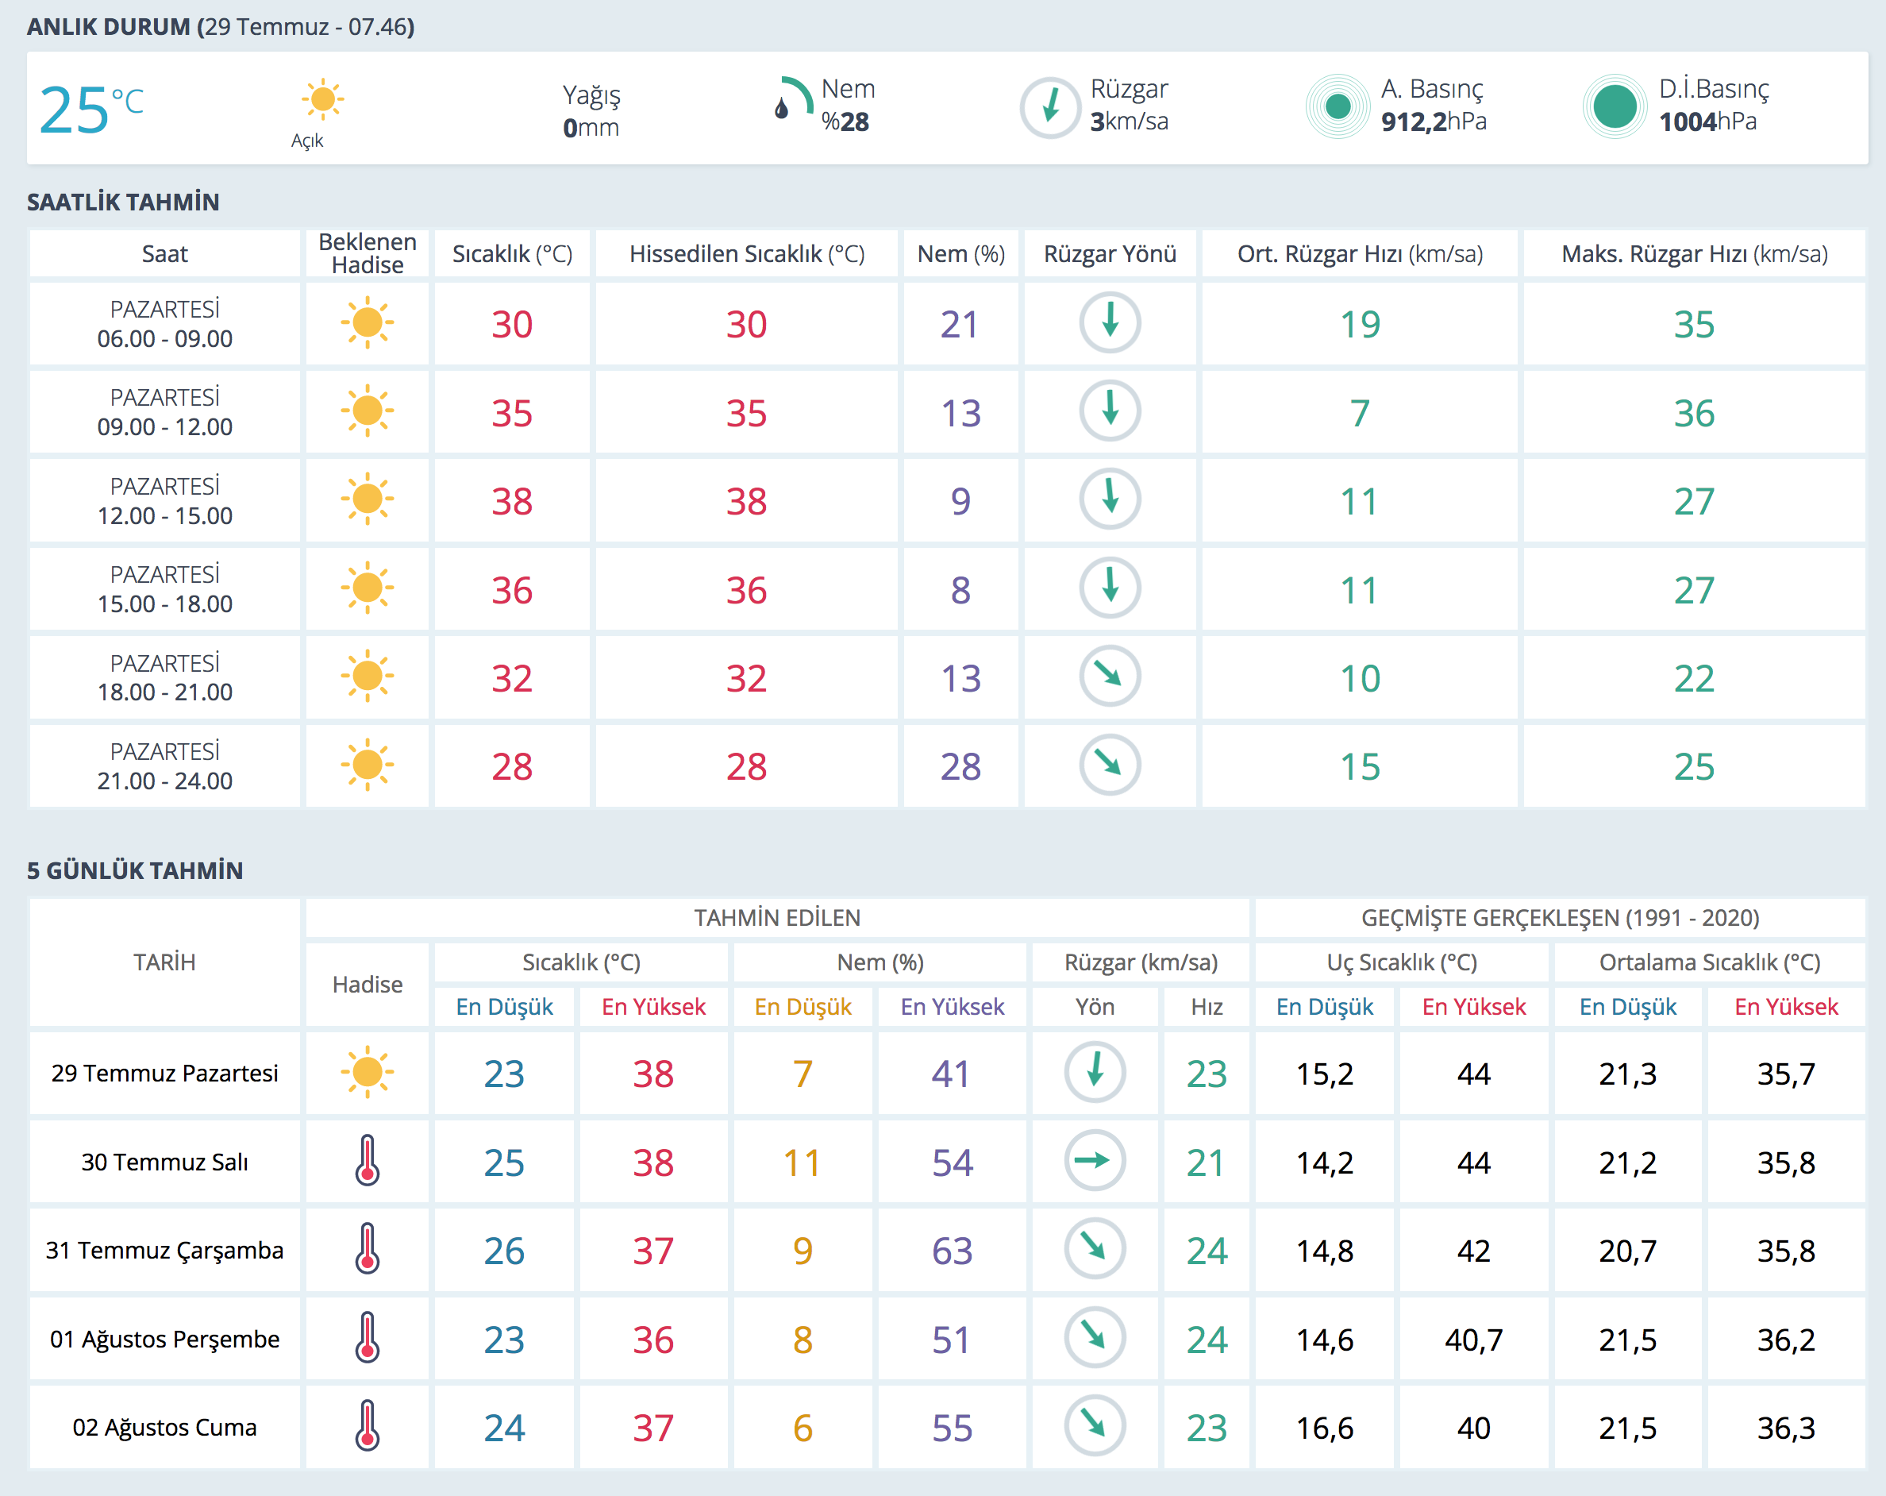Viewport: 1886px width, 1496px height.
Task: Click the D.İ.Basınç solid green circle icon
Action: click(1614, 106)
